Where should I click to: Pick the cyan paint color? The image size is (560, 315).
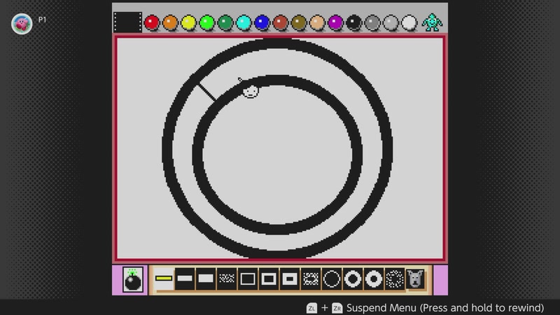pyautogui.click(x=244, y=22)
